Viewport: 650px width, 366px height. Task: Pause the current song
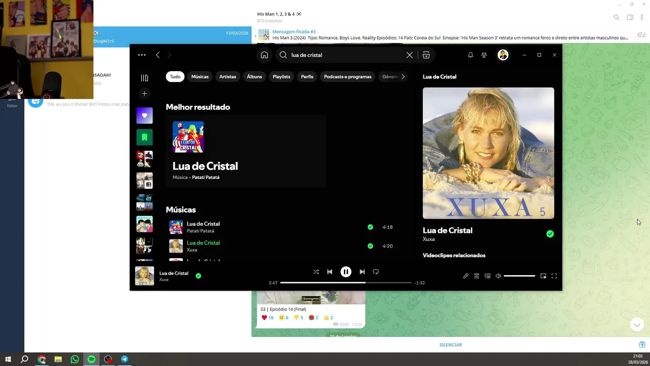[346, 272]
